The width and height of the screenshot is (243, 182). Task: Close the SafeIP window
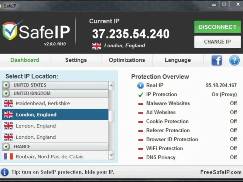237,4
